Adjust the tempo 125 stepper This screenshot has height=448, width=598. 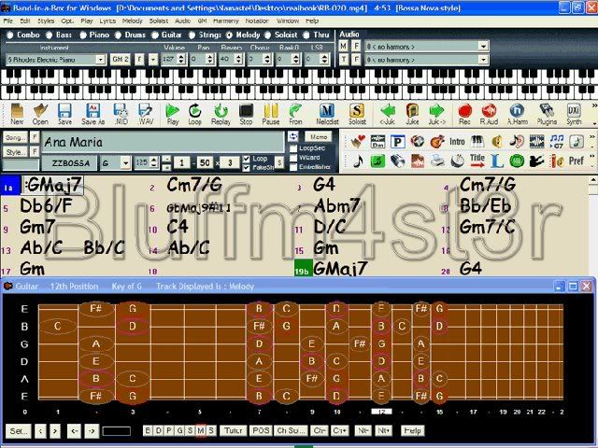pyautogui.click(x=153, y=162)
